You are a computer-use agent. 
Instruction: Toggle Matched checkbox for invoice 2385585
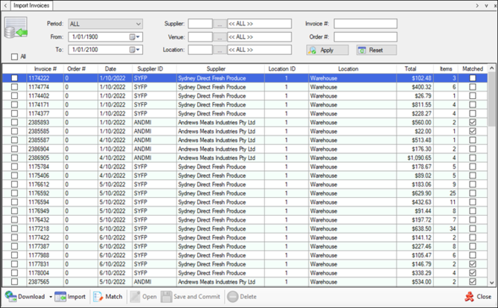tap(473, 131)
